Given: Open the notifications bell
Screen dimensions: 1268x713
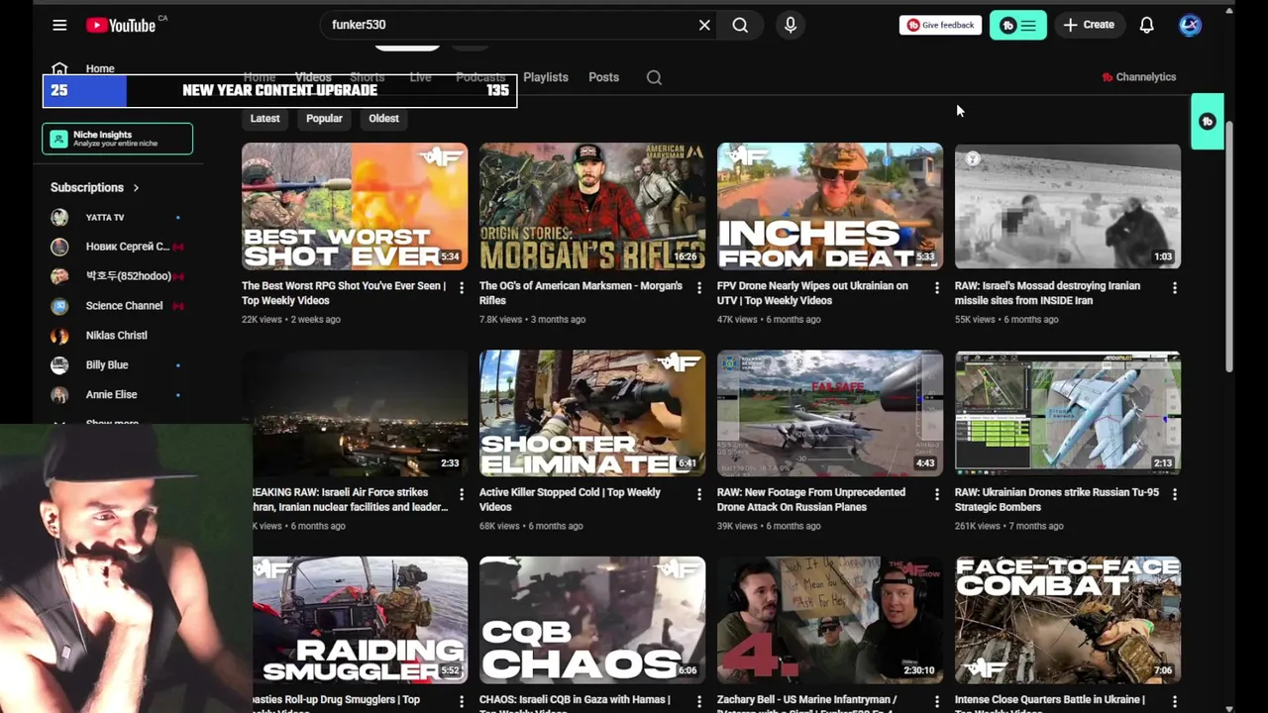Looking at the screenshot, I should (x=1146, y=25).
